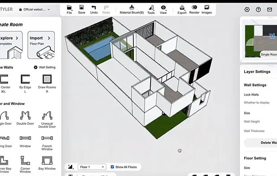Open Import Floor Plan card
277x176 pixels.
pyautogui.click(x=41, y=45)
